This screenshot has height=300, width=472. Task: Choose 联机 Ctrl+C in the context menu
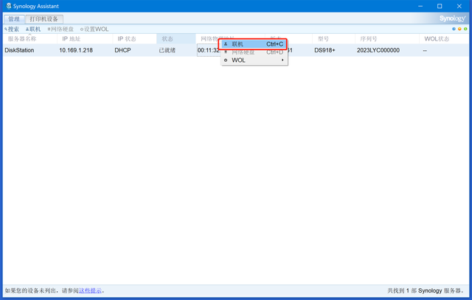click(253, 44)
